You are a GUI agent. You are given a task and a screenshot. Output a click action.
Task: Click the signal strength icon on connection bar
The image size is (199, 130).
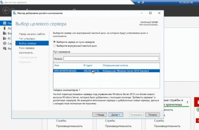[143, 2]
